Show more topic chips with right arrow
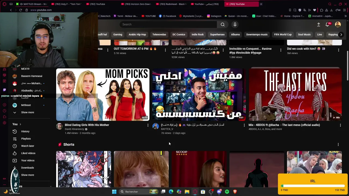 [341, 35]
